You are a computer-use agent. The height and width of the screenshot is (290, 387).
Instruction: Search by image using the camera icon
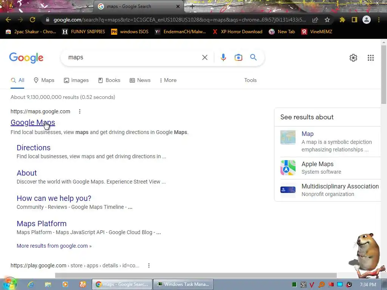[238, 57]
